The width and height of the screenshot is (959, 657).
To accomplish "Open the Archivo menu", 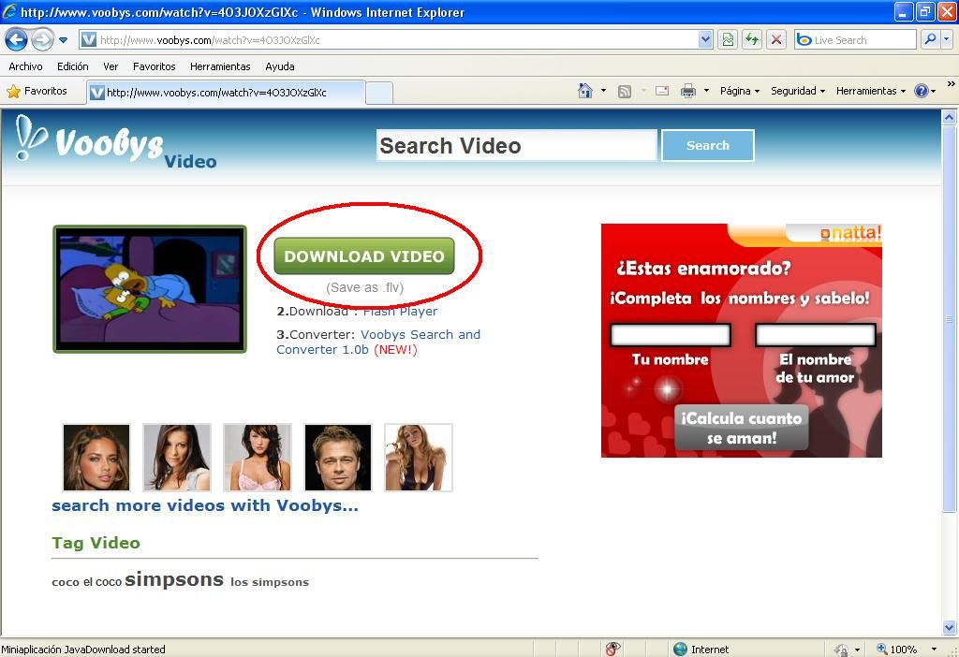I will pyautogui.click(x=25, y=66).
